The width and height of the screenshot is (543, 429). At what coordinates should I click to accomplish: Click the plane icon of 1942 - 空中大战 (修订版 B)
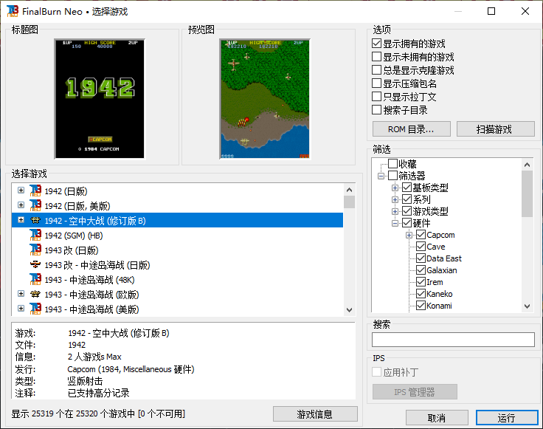(x=35, y=220)
